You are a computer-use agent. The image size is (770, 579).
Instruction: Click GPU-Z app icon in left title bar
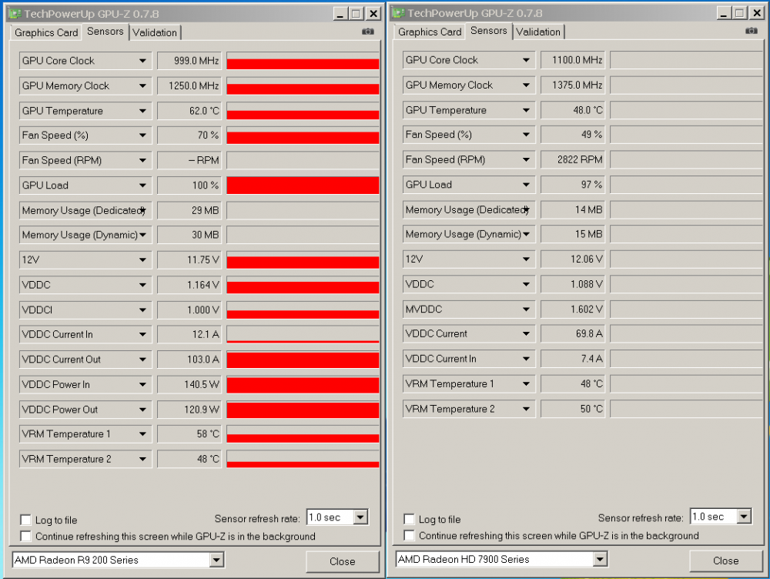[x=13, y=13]
